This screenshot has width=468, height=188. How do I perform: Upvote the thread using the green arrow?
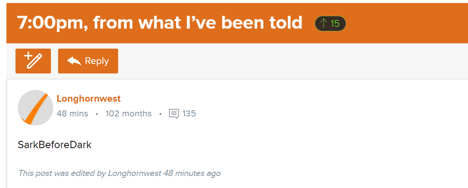323,23
